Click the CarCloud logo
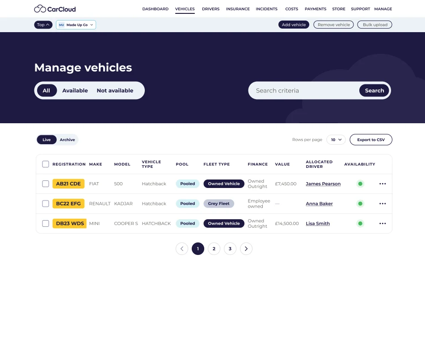This screenshot has width=425, height=338. [x=55, y=9]
